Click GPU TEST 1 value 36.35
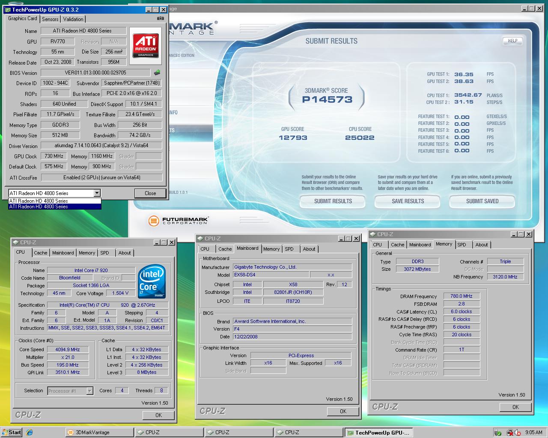 464,74
